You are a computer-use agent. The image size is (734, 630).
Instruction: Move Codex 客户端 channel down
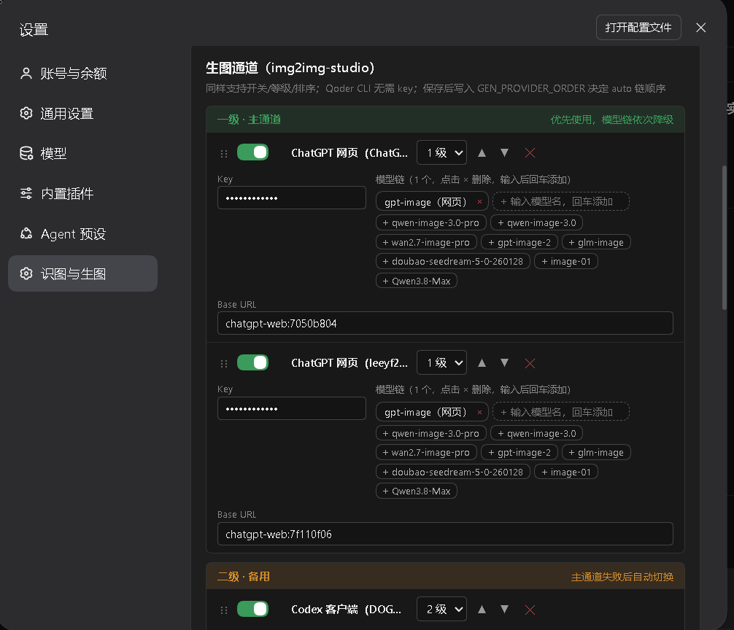(x=505, y=609)
